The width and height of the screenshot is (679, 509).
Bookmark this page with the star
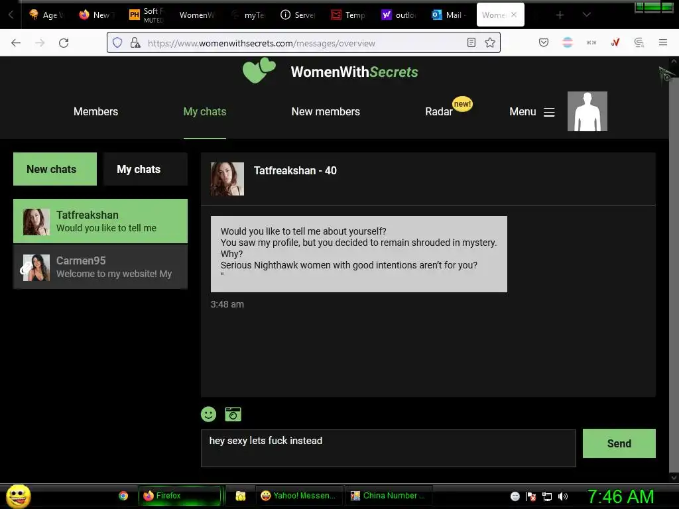[490, 43]
